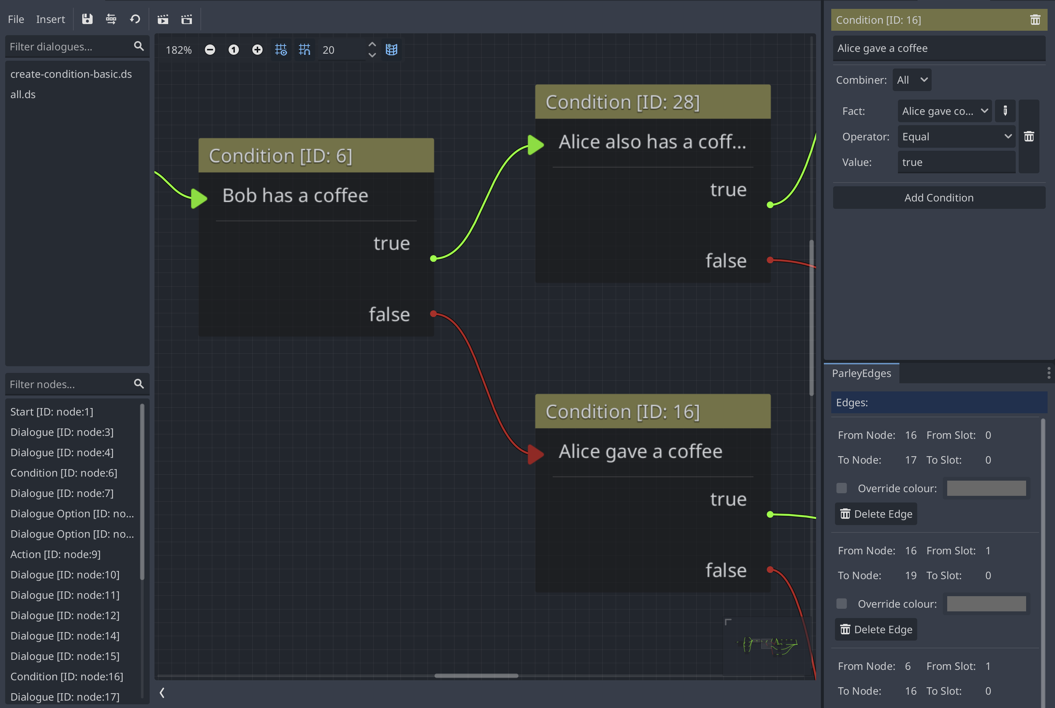Image resolution: width=1055 pixels, height=708 pixels.
Task: Click the Save dialogue floppy disk icon
Action: point(87,19)
